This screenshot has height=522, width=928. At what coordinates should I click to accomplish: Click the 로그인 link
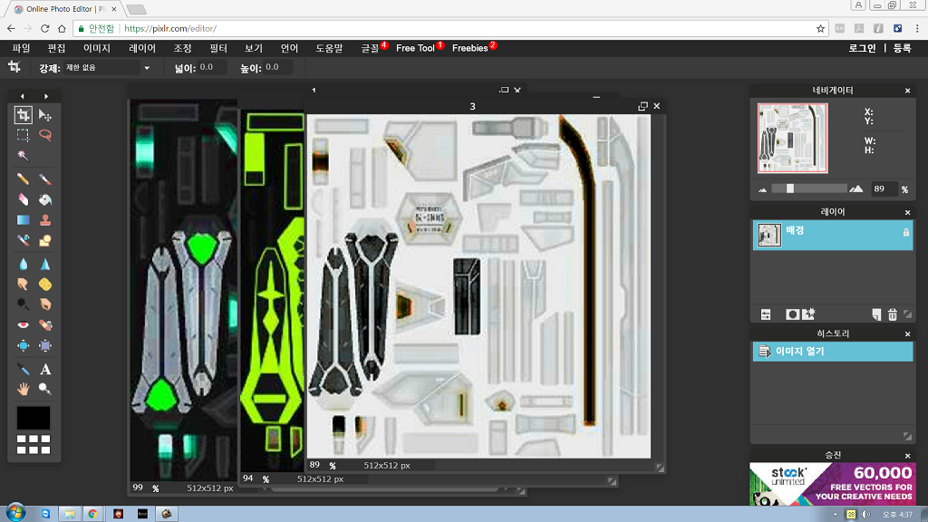coord(862,48)
